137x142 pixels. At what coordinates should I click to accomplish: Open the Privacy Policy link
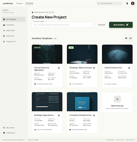[x=120, y=140]
